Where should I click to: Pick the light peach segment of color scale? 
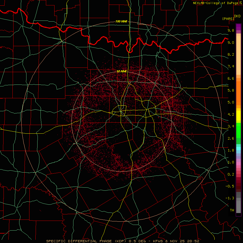(x=238, y=55)
